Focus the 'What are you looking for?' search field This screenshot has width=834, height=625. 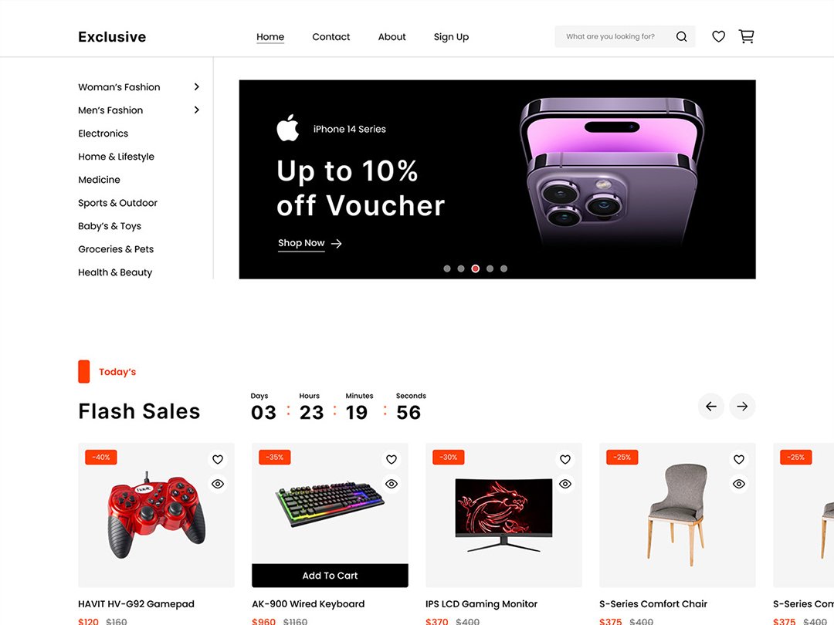(x=612, y=37)
